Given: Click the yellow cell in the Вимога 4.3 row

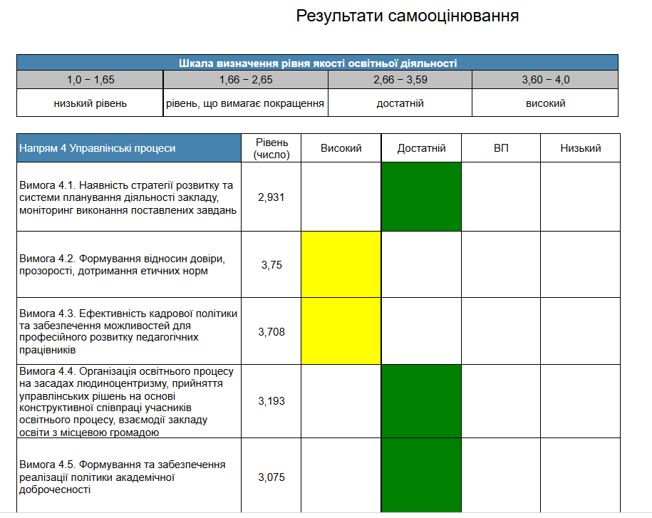Looking at the screenshot, I should click(341, 331).
